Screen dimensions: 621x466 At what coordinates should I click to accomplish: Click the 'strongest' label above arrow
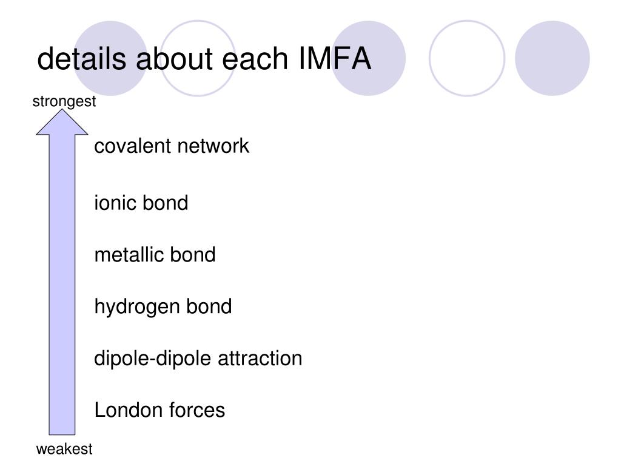point(64,101)
